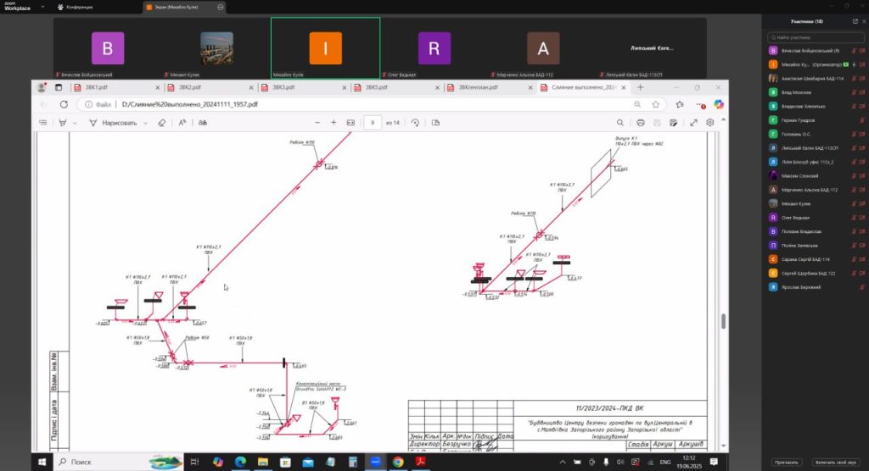Close the ЗВК2.pdf tab
869x471 pixels.
click(251, 87)
